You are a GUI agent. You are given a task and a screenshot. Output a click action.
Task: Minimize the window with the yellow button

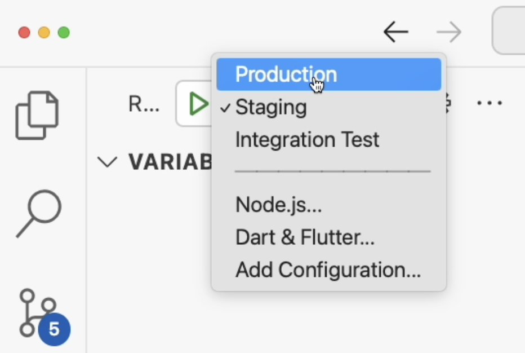click(x=44, y=32)
